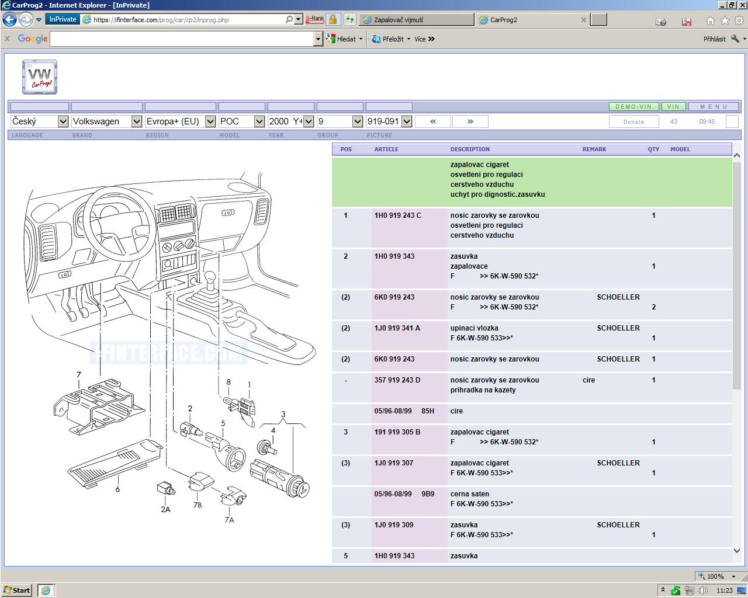Screen dimensions: 748x598
Task: Show more Google toolbar items via Více
Action: [424, 39]
